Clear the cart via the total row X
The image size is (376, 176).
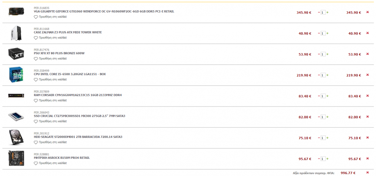368,173
